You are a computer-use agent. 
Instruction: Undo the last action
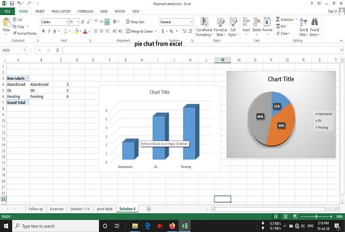pos(19,3)
